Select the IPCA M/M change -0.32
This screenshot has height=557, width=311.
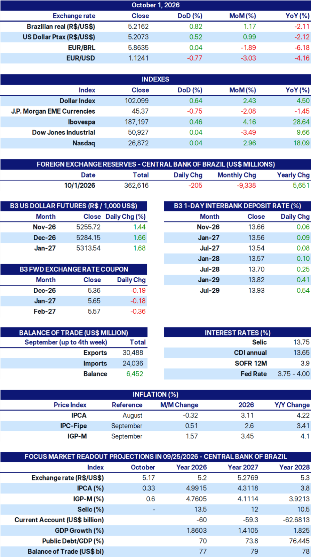(x=190, y=415)
